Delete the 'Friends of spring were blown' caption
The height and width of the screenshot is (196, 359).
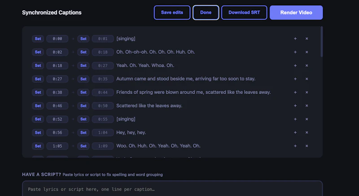306,92
